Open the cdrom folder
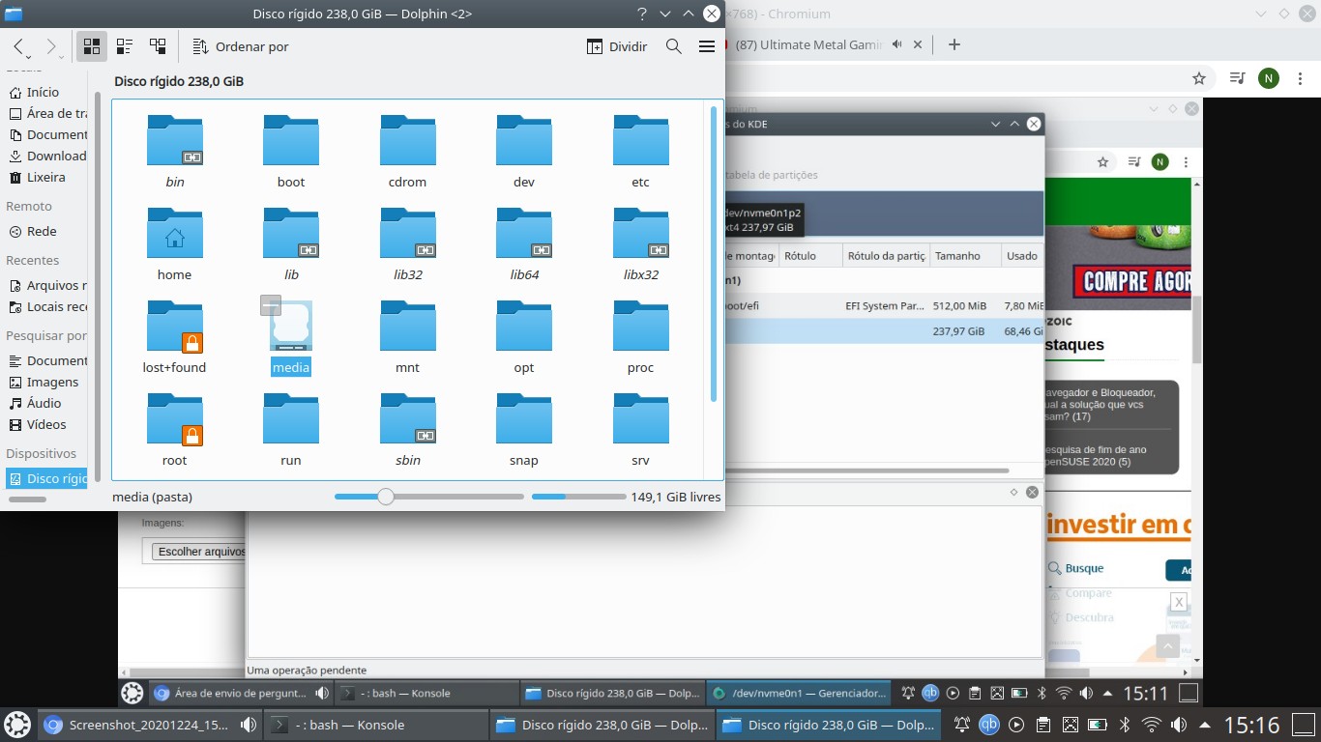This screenshot has height=742, width=1321. (407, 152)
